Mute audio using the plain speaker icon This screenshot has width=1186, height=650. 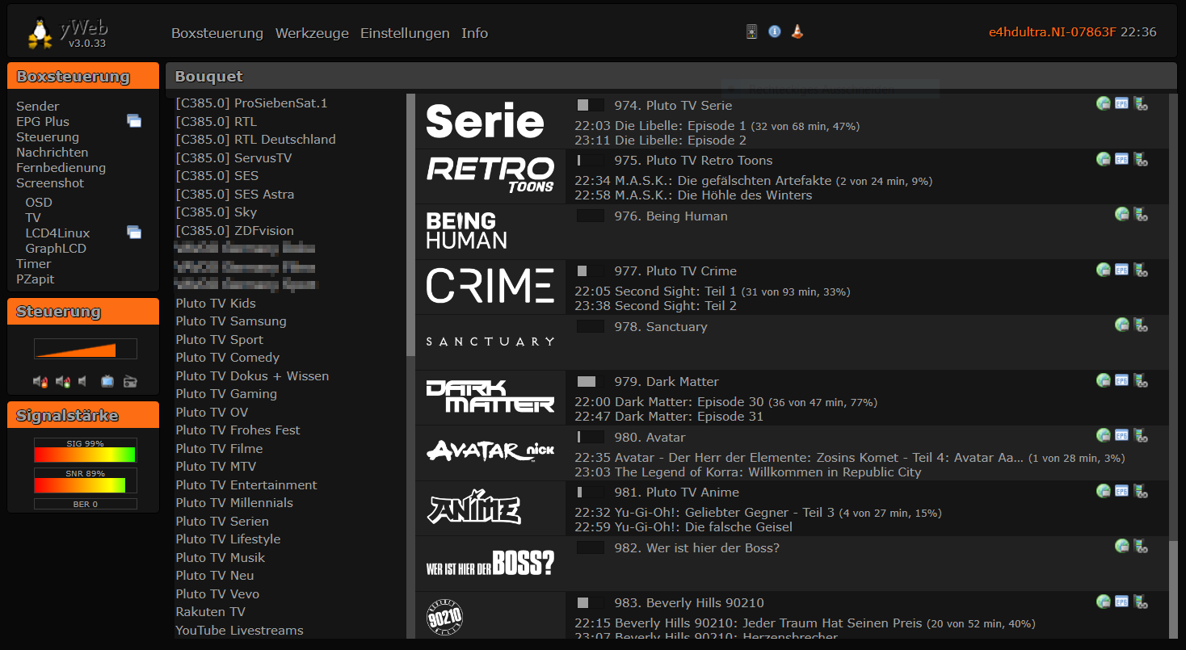tap(82, 381)
